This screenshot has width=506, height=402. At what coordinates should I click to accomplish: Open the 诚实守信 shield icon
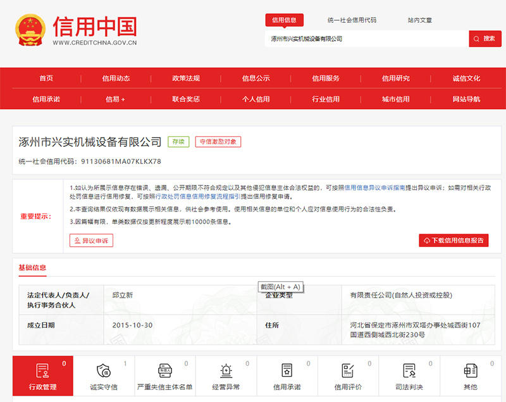click(103, 371)
